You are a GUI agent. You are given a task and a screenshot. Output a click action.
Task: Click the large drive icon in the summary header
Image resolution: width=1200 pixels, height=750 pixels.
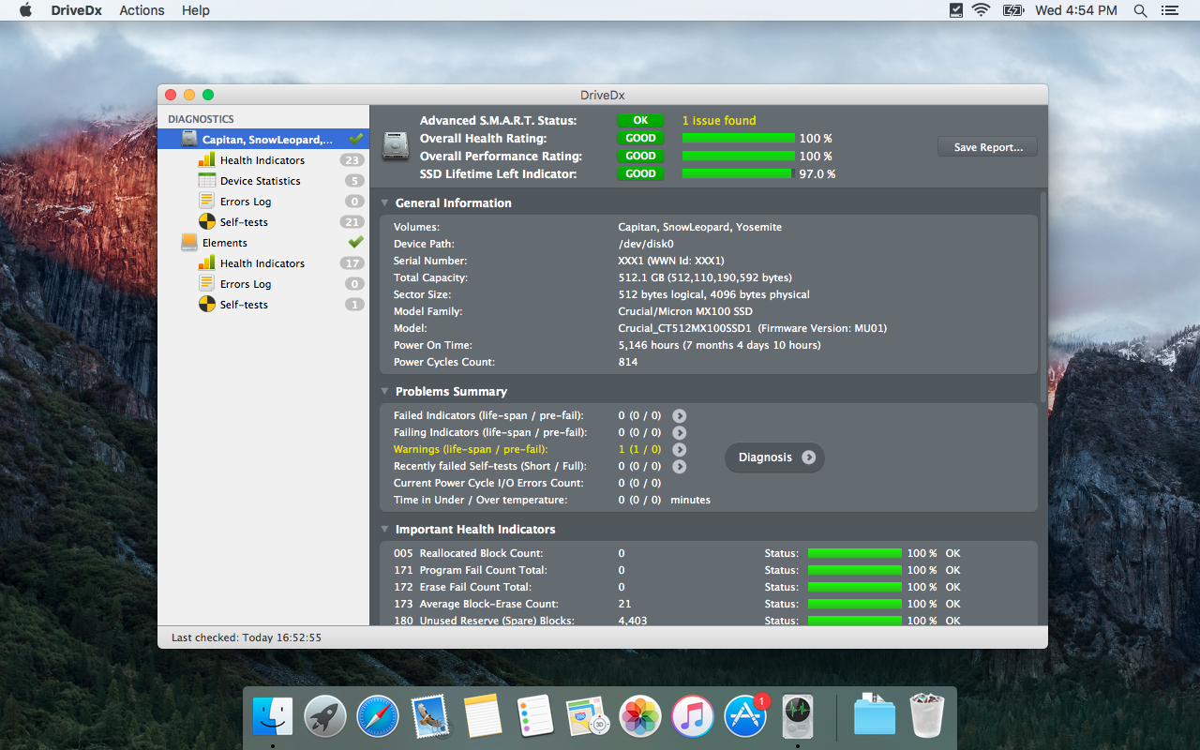(x=397, y=146)
